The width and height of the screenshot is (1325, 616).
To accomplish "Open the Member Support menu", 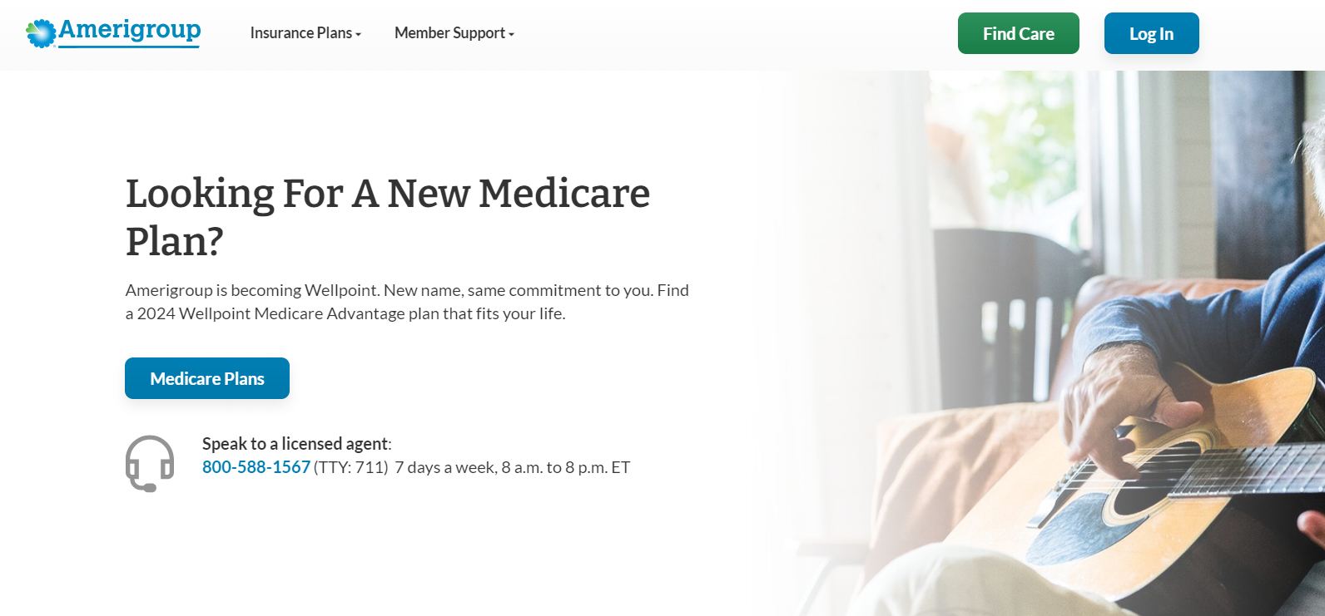I will (x=449, y=33).
